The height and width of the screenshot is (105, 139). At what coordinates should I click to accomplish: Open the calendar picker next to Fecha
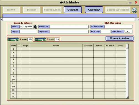pyautogui.click(x=36, y=27)
